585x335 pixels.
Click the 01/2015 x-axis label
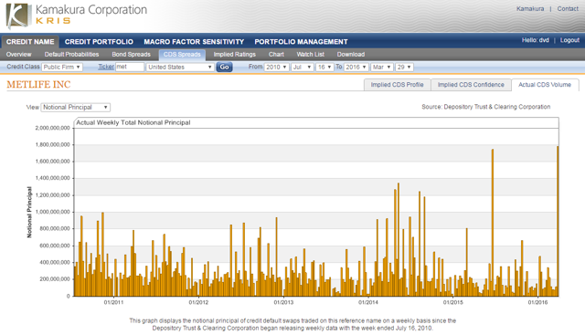tap(453, 302)
